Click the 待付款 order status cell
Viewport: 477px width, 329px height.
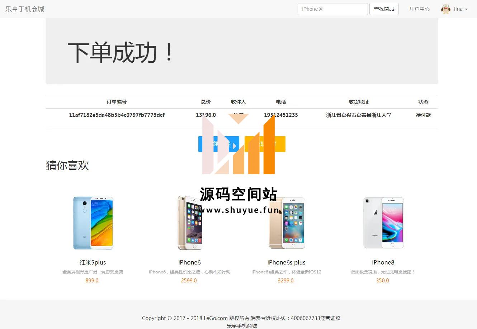(423, 115)
